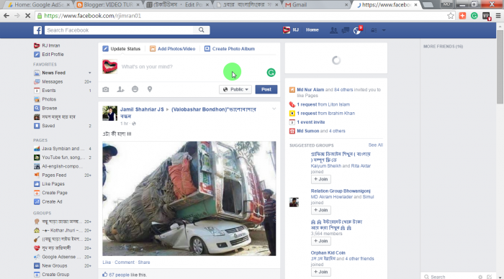This screenshot has width=504, height=279.
Task: Open the Public audience dropdown
Action: (235, 89)
